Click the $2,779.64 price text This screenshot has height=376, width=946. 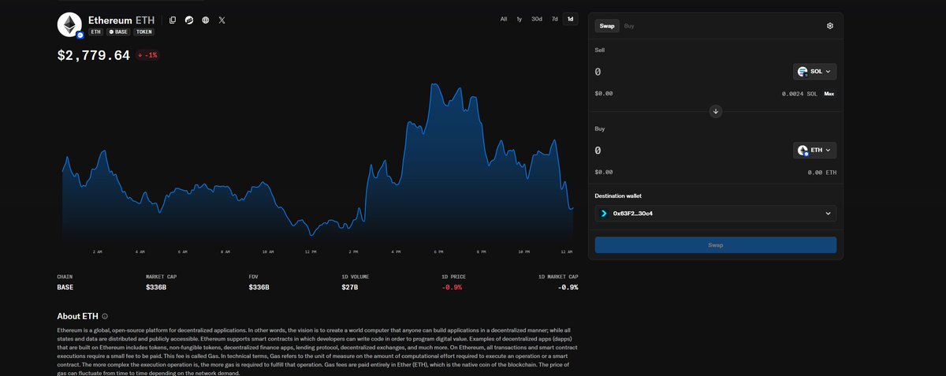click(x=93, y=55)
